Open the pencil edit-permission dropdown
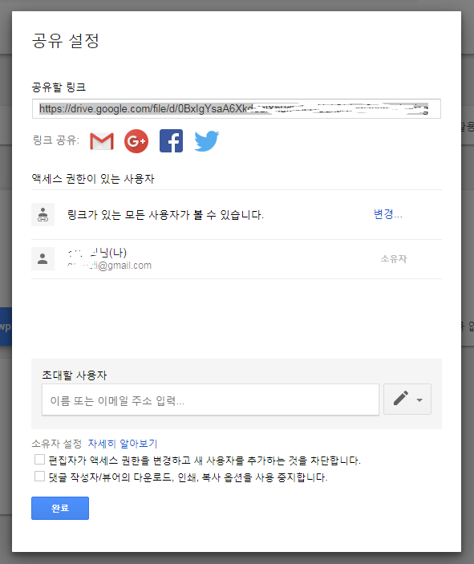Image resolution: width=474 pixels, height=564 pixels. [x=407, y=400]
